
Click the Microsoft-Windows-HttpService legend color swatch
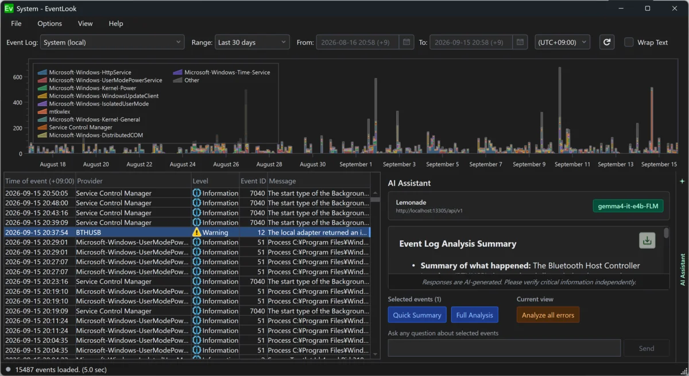pyautogui.click(x=42, y=72)
